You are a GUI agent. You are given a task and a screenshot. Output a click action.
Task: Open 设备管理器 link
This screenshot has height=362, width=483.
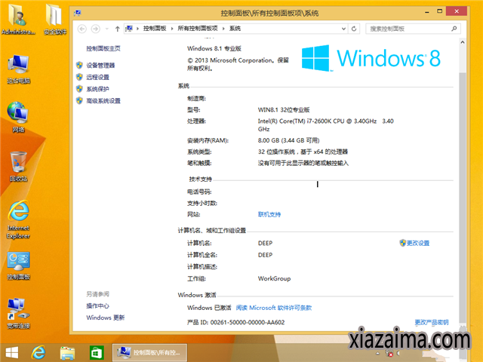tap(100, 66)
